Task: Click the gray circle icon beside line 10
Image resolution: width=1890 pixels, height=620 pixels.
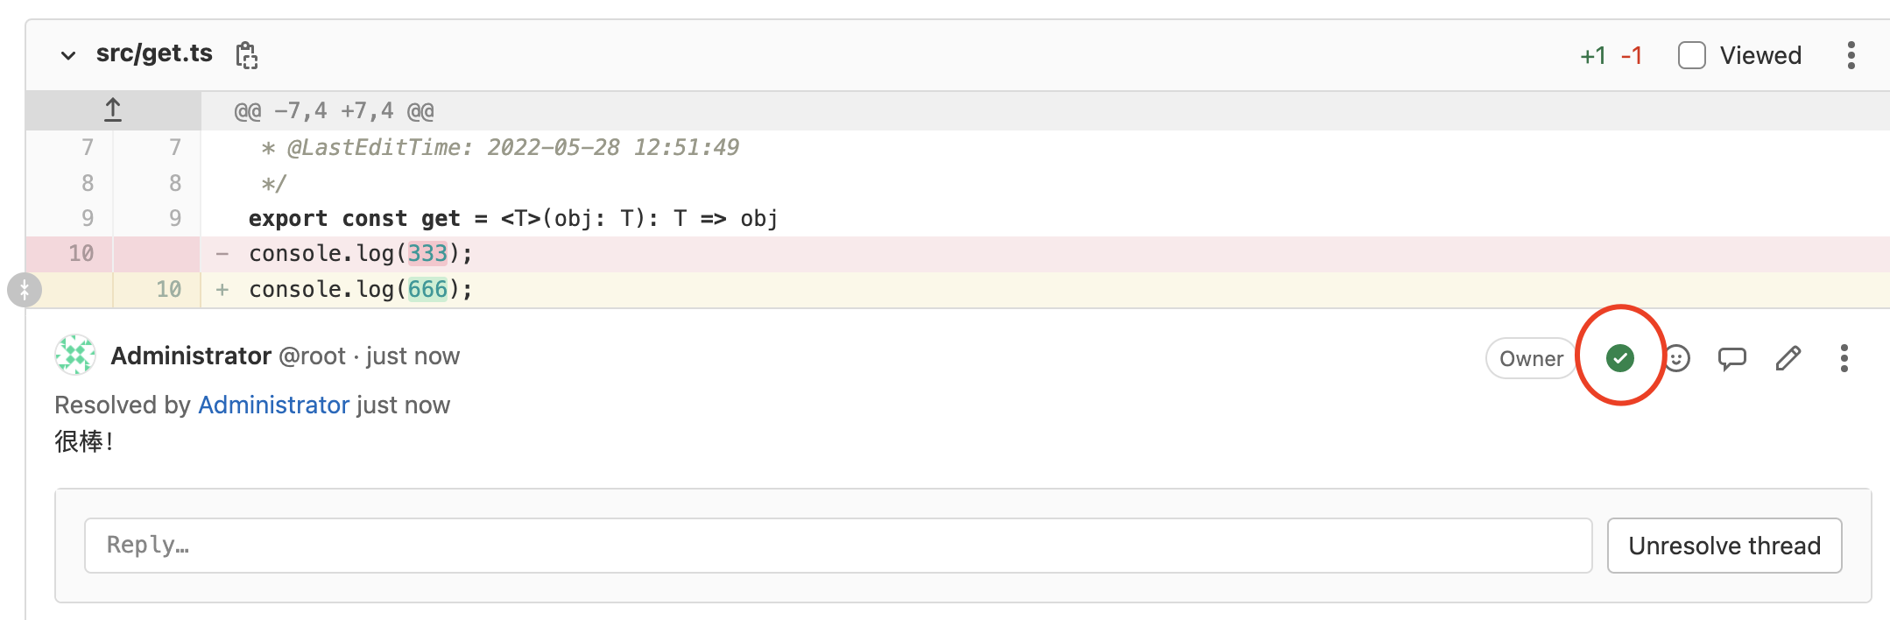Action: pyautogui.click(x=25, y=290)
